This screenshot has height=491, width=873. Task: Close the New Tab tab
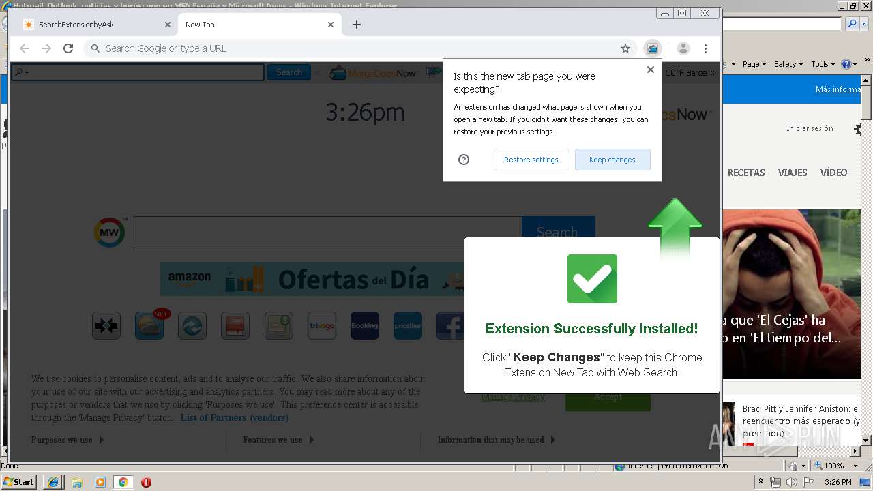coord(331,25)
